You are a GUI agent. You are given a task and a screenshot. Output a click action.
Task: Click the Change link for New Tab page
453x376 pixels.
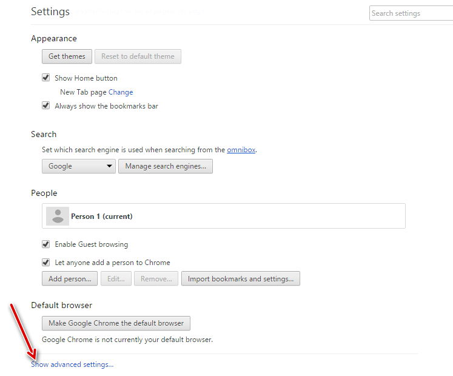tap(121, 92)
